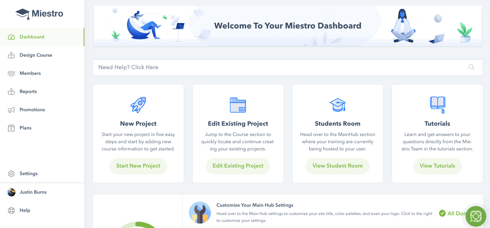Click the search magnifier icon

(x=471, y=67)
